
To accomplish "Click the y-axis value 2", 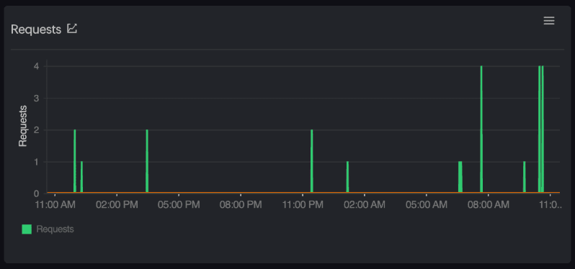I will (37, 130).
